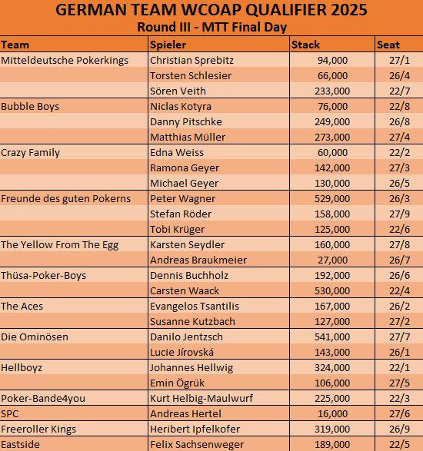Select player cell Carsten Waack
Viewport: 423px width, 451px height.
[x=219, y=290]
